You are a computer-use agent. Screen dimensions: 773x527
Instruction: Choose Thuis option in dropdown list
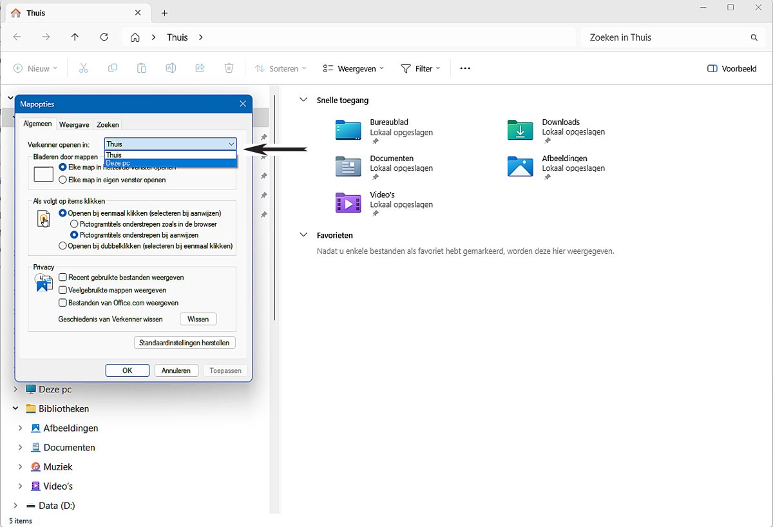tap(171, 155)
